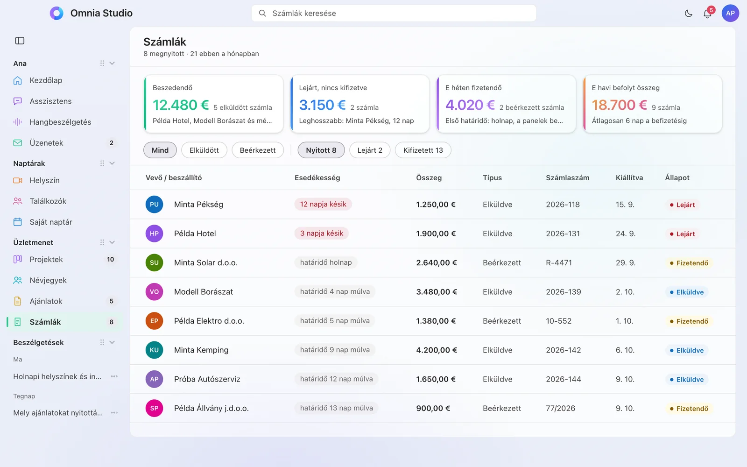Screen dimensions: 747x467
Task: Collapse the Naptárak section with the chevron
Action: (x=112, y=163)
